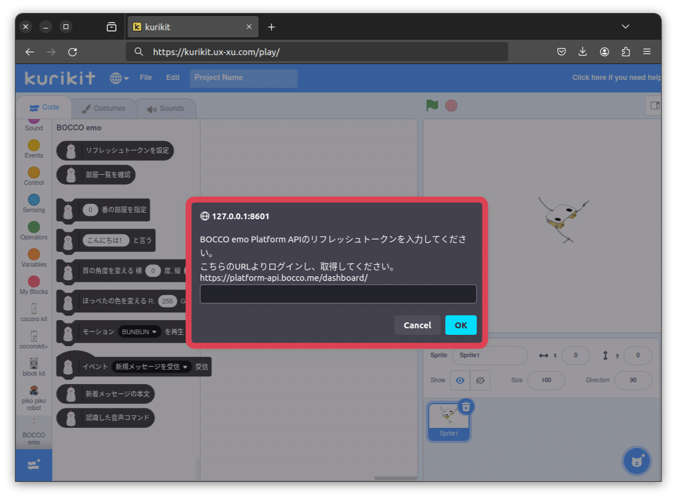Click the dialog's Cancel button
This screenshot has height=499, width=677.
417,325
